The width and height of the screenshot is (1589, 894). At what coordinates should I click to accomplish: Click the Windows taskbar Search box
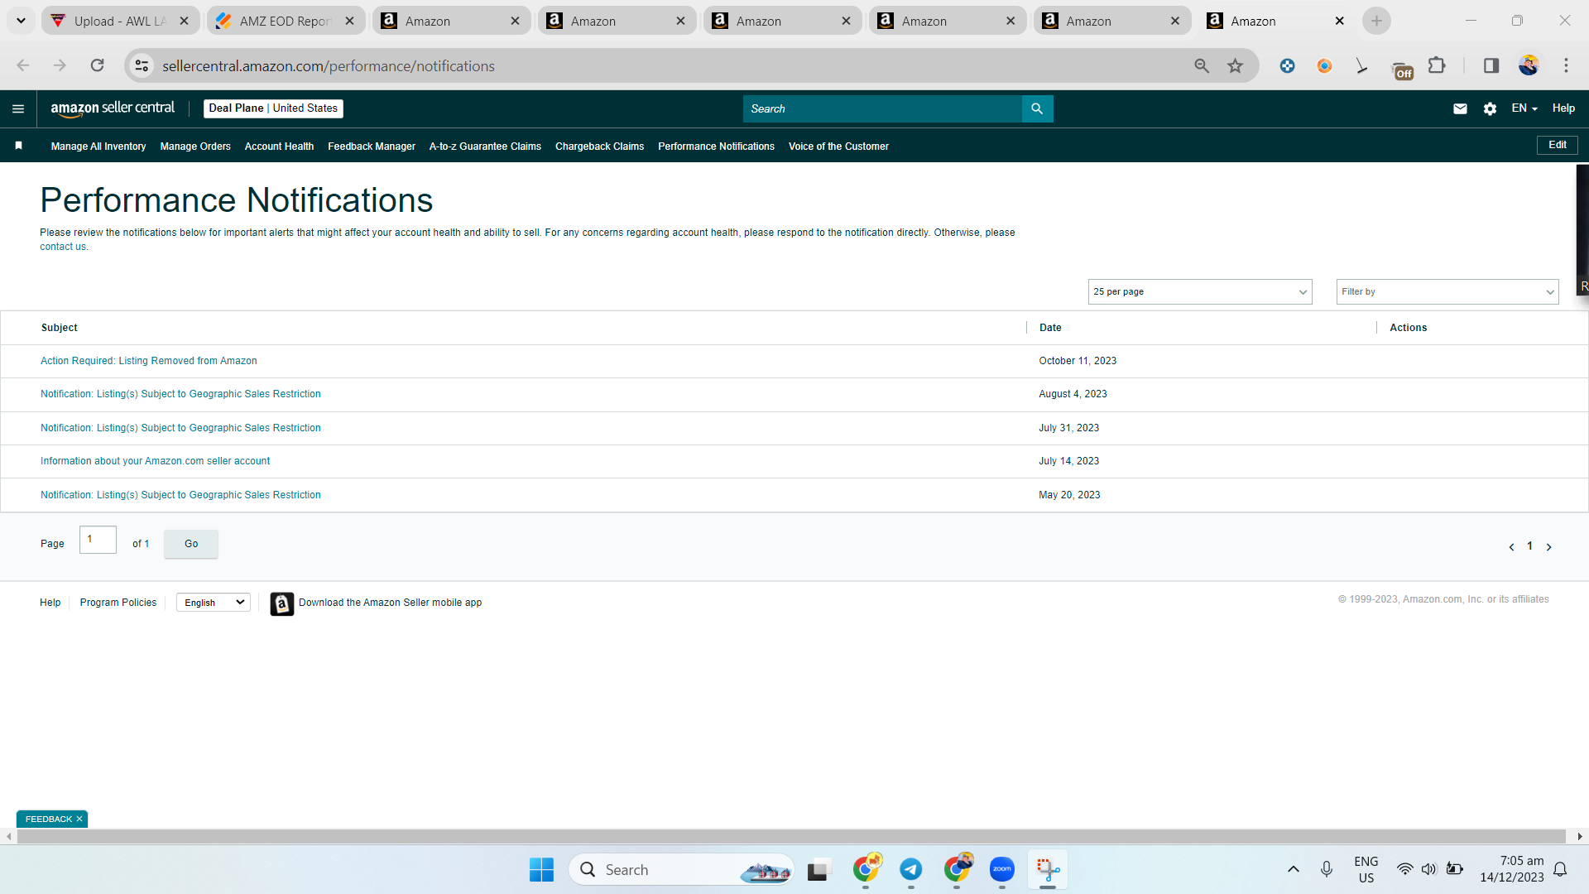tap(680, 870)
